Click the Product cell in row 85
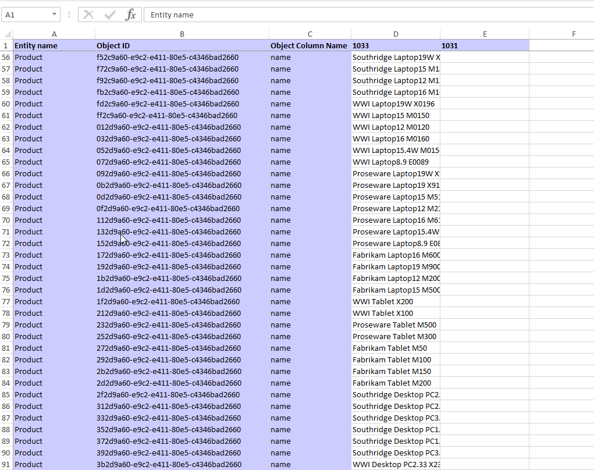The image size is (594, 470). [54, 395]
